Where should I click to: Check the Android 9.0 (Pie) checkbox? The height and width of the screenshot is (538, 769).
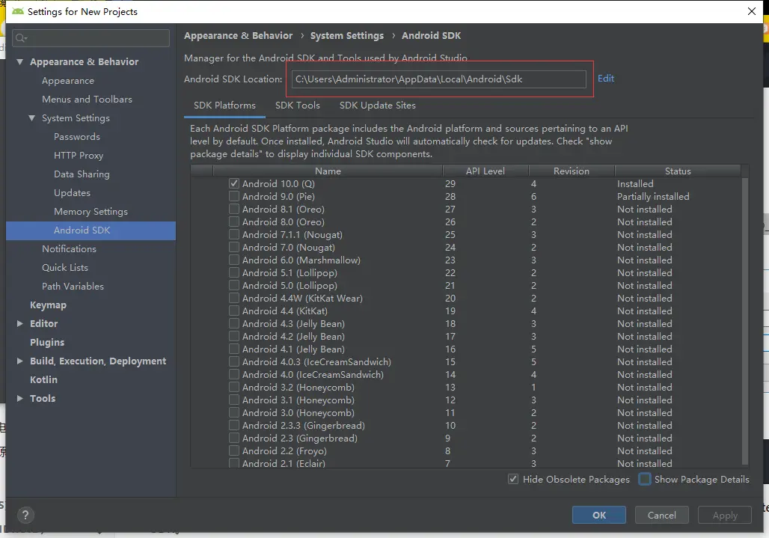click(x=234, y=196)
